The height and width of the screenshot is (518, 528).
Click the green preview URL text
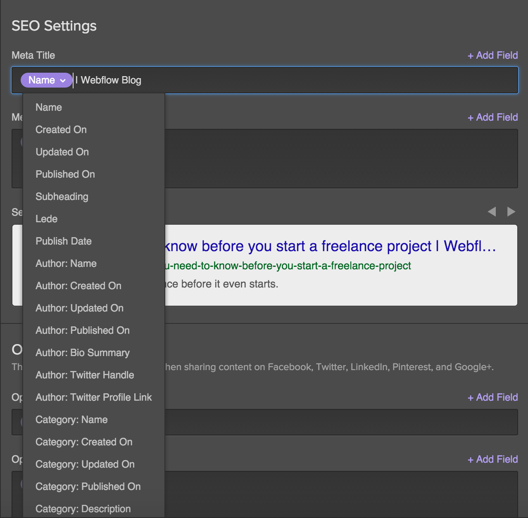[288, 266]
